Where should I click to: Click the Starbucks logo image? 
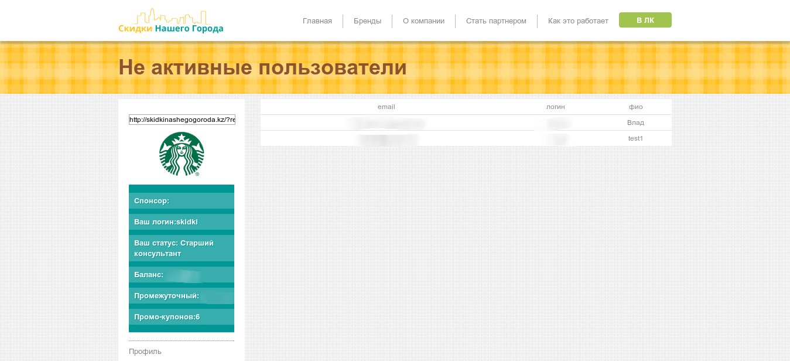click(x=182, y=154)
